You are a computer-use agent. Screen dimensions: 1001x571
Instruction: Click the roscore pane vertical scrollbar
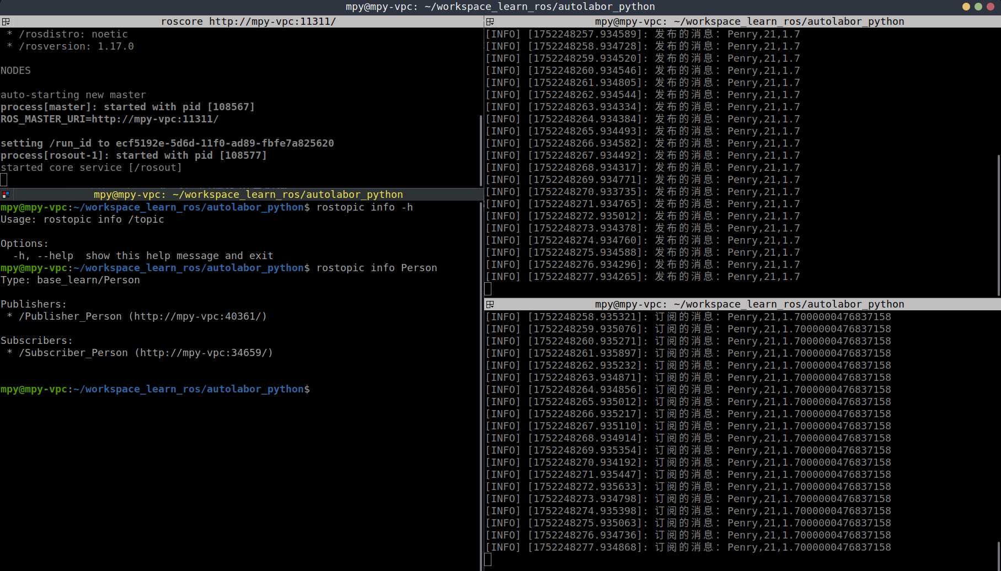[481, 150]
